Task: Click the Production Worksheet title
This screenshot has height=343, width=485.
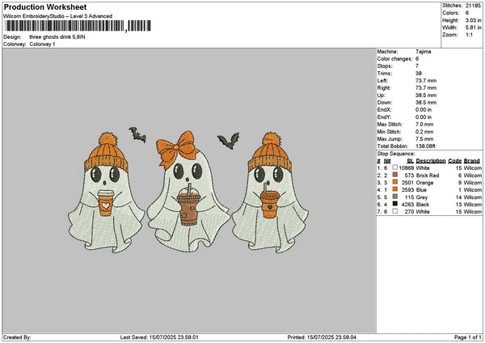Action: click(45, 7)
